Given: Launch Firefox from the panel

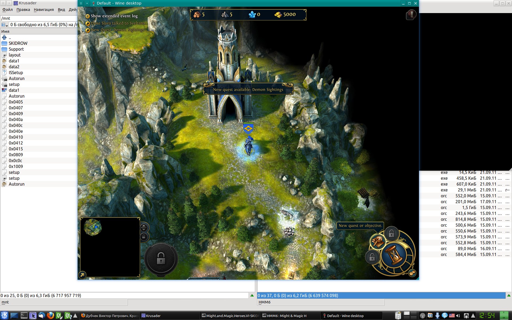Looking at the screenshot, I should click(x=50, y=316).
